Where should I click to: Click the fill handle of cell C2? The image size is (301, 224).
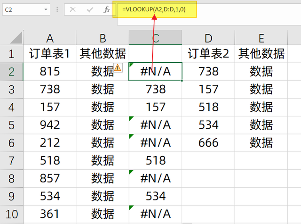point(182,81)
